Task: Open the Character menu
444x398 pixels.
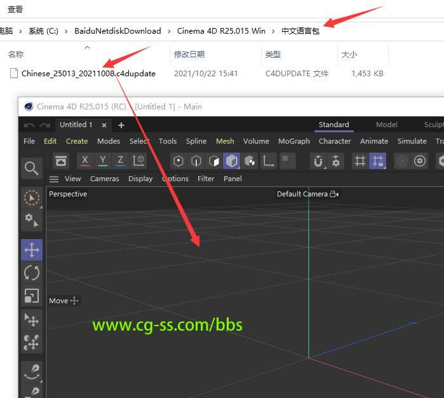Action: (x=335, y=141)
